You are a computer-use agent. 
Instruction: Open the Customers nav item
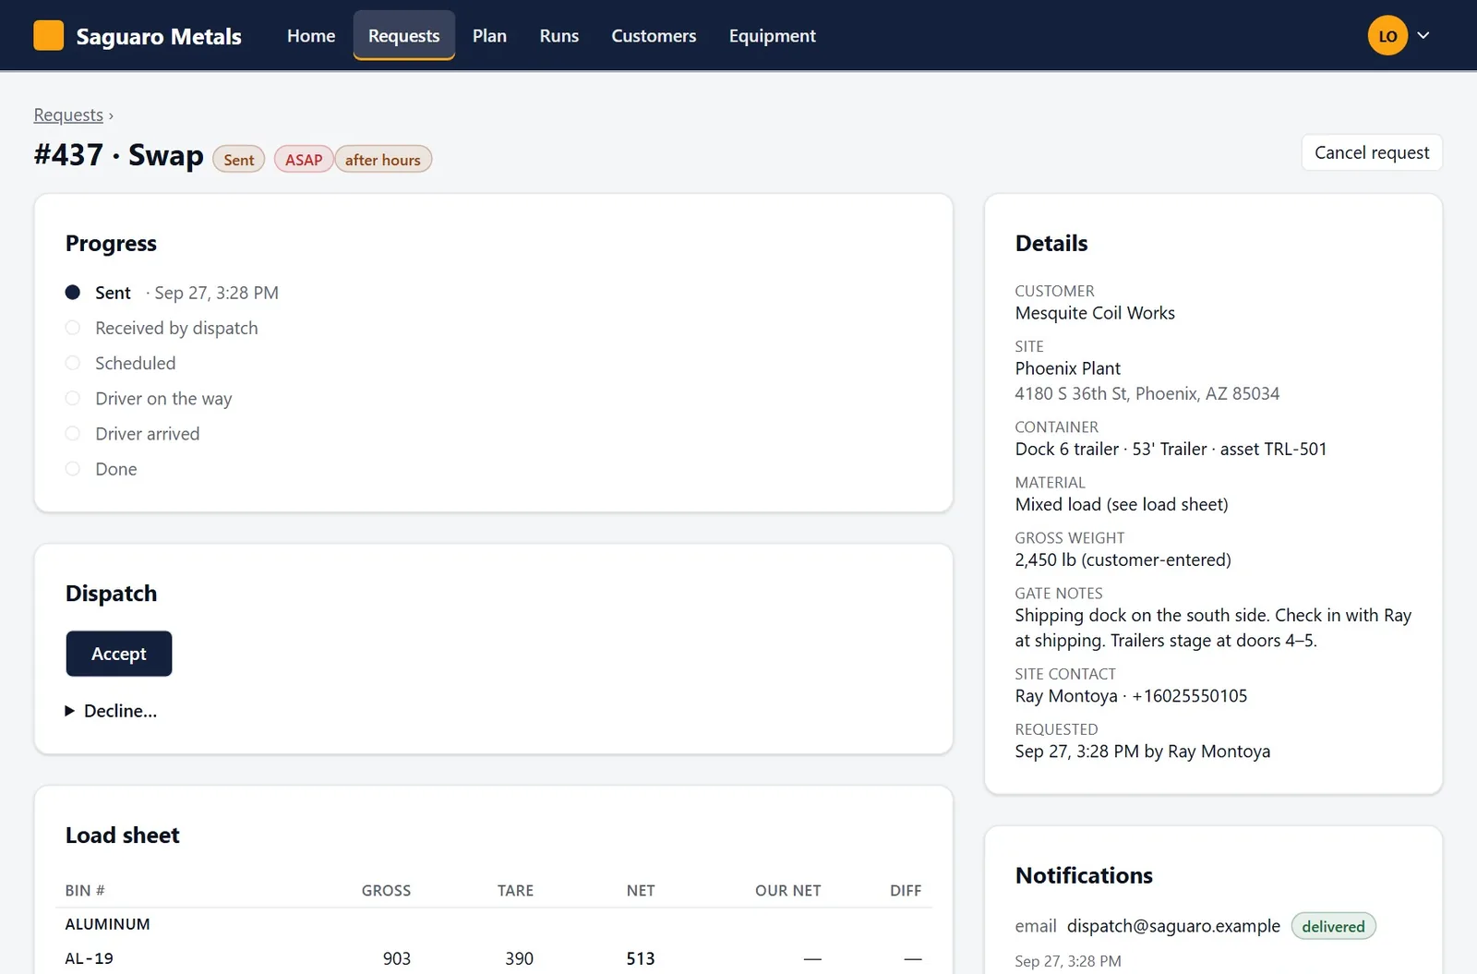click(x=654, y=36)
